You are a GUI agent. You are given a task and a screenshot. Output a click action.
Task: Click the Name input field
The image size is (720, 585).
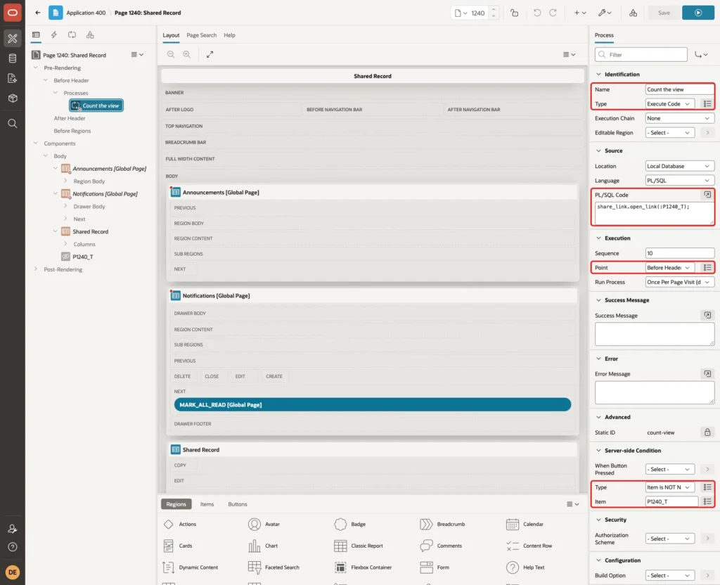click(680, 89)
